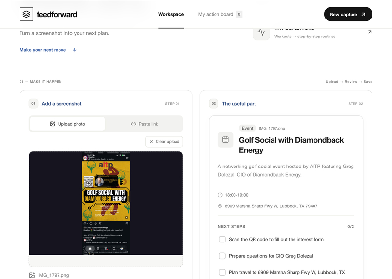Screen dimensions: 392x279
Task: Click the Golf Social with Diamondback Energy title
Action: coord(291,145)
